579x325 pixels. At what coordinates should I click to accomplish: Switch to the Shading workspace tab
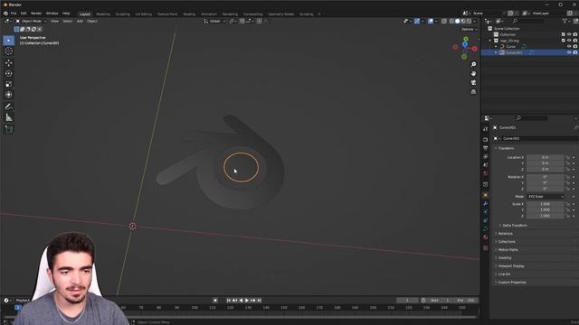pyautogui.click(x=189, y=14)
